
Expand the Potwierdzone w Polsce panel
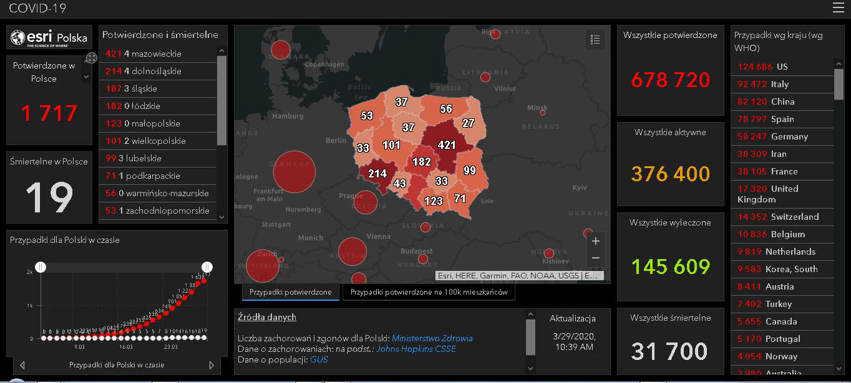tap(91, 58)
